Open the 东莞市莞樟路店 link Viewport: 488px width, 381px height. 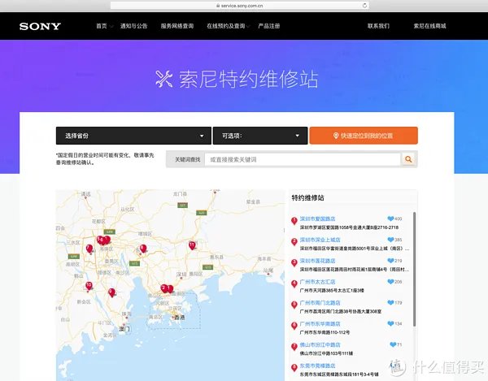(x=317, y=366)
